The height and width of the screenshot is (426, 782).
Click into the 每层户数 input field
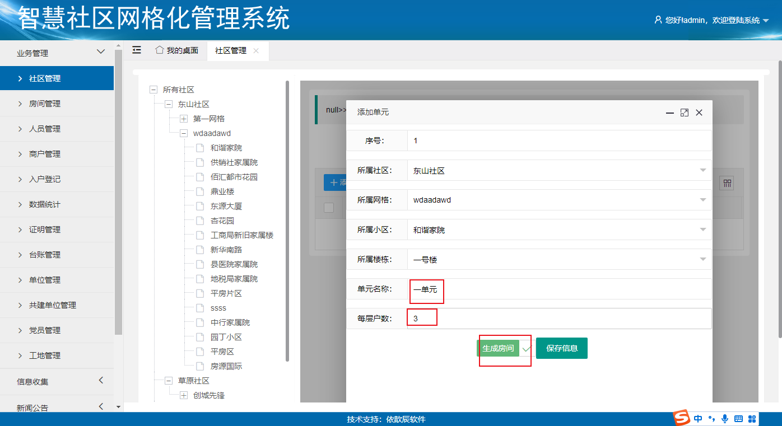[558, 319]
